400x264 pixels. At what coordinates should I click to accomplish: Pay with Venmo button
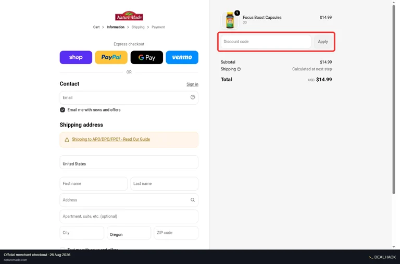coord(182,57)
